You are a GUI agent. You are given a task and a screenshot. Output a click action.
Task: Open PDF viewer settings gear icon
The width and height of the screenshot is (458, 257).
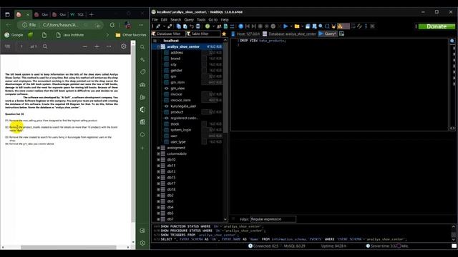124,46
